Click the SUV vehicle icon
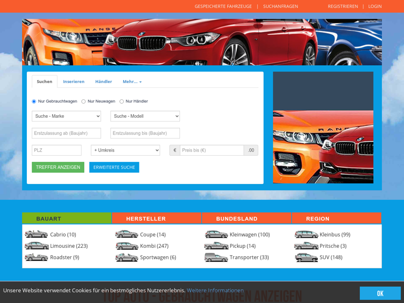The width and height of the screenshot is (404, 303). point(306,257)
